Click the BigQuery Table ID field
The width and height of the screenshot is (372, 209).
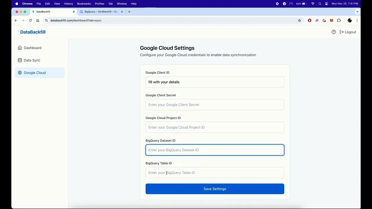coord(215,173)
